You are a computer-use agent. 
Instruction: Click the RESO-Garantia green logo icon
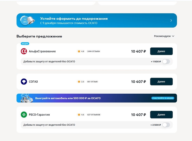pos(24,115)
